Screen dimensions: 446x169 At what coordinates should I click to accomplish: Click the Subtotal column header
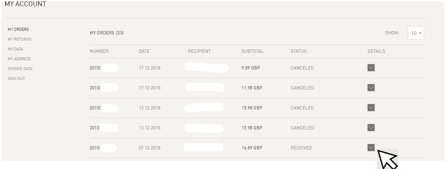[252, 51]
